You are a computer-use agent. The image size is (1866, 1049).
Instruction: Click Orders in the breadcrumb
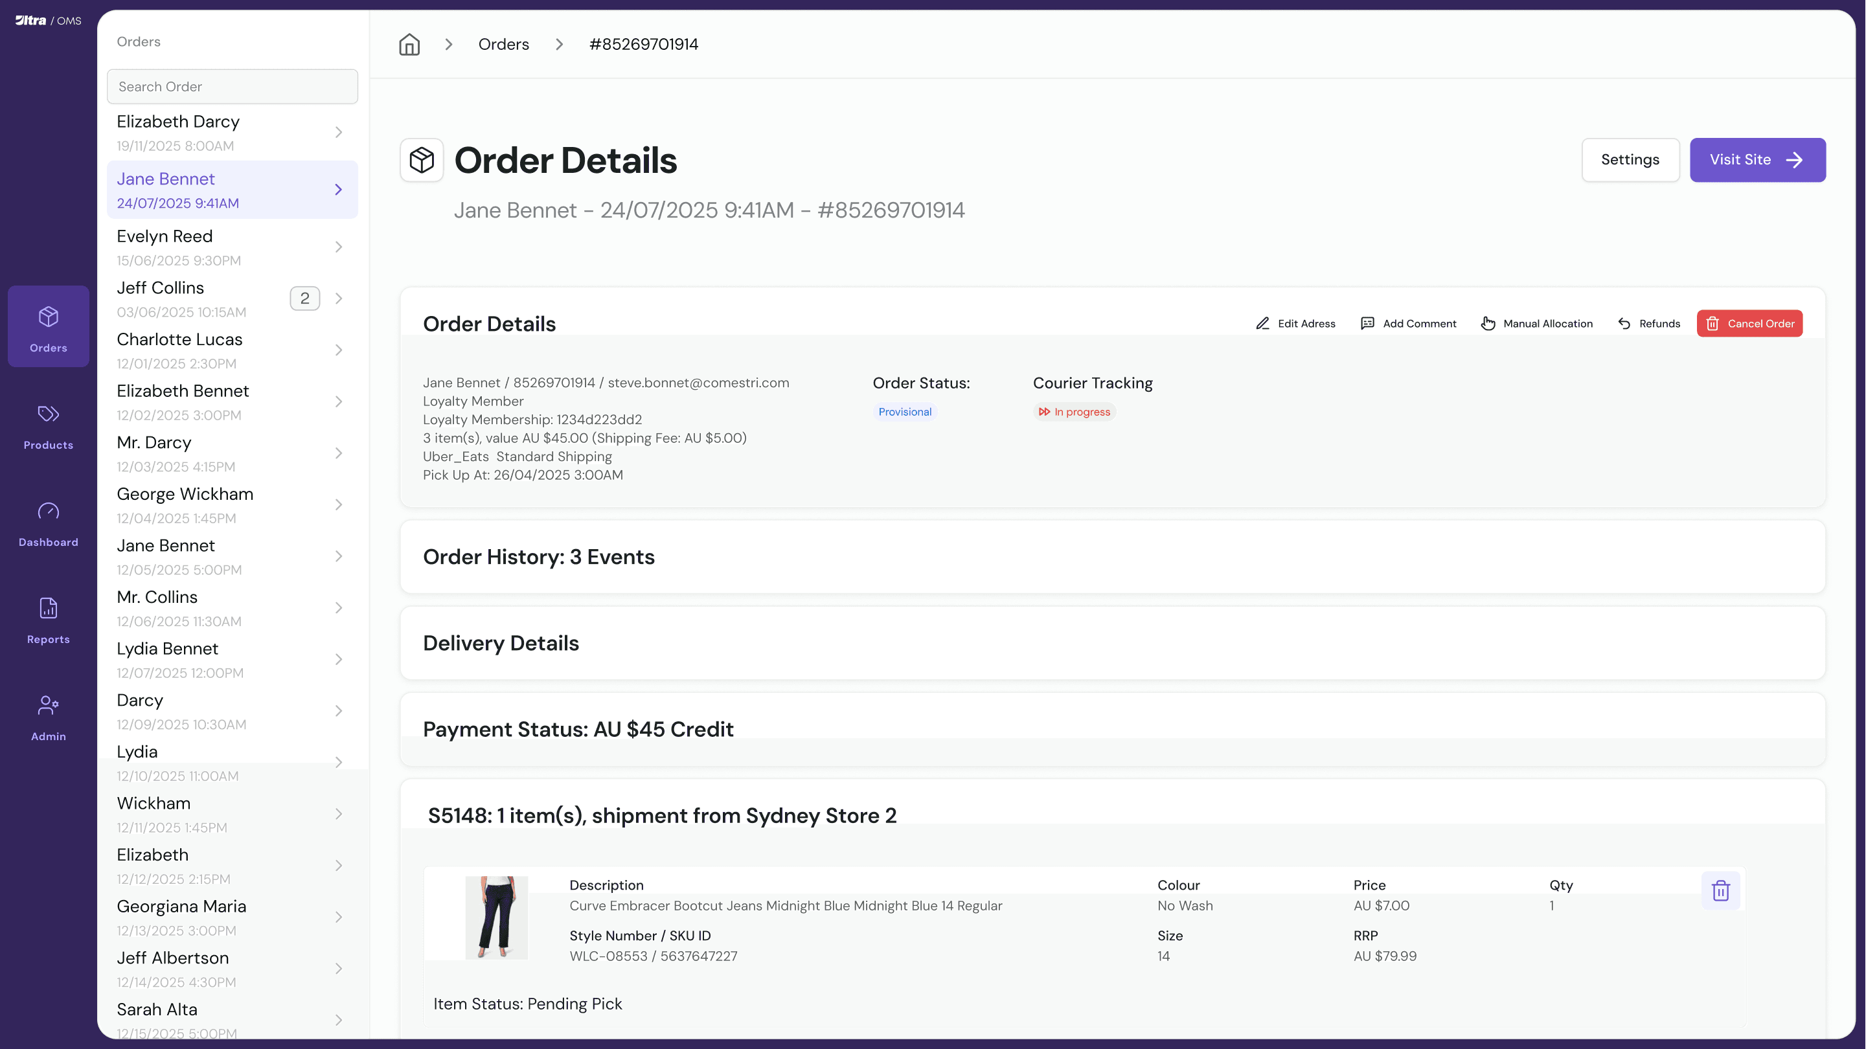tap(503, 44)
